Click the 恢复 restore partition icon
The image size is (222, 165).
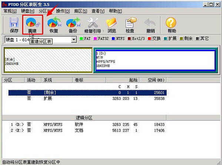pos(54,25)
